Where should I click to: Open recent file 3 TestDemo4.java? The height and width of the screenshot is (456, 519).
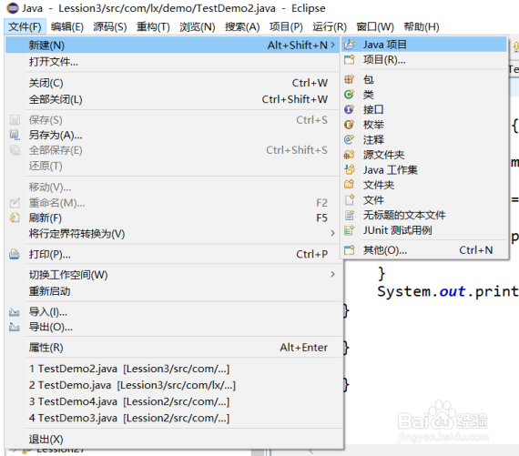pos(173,401)
